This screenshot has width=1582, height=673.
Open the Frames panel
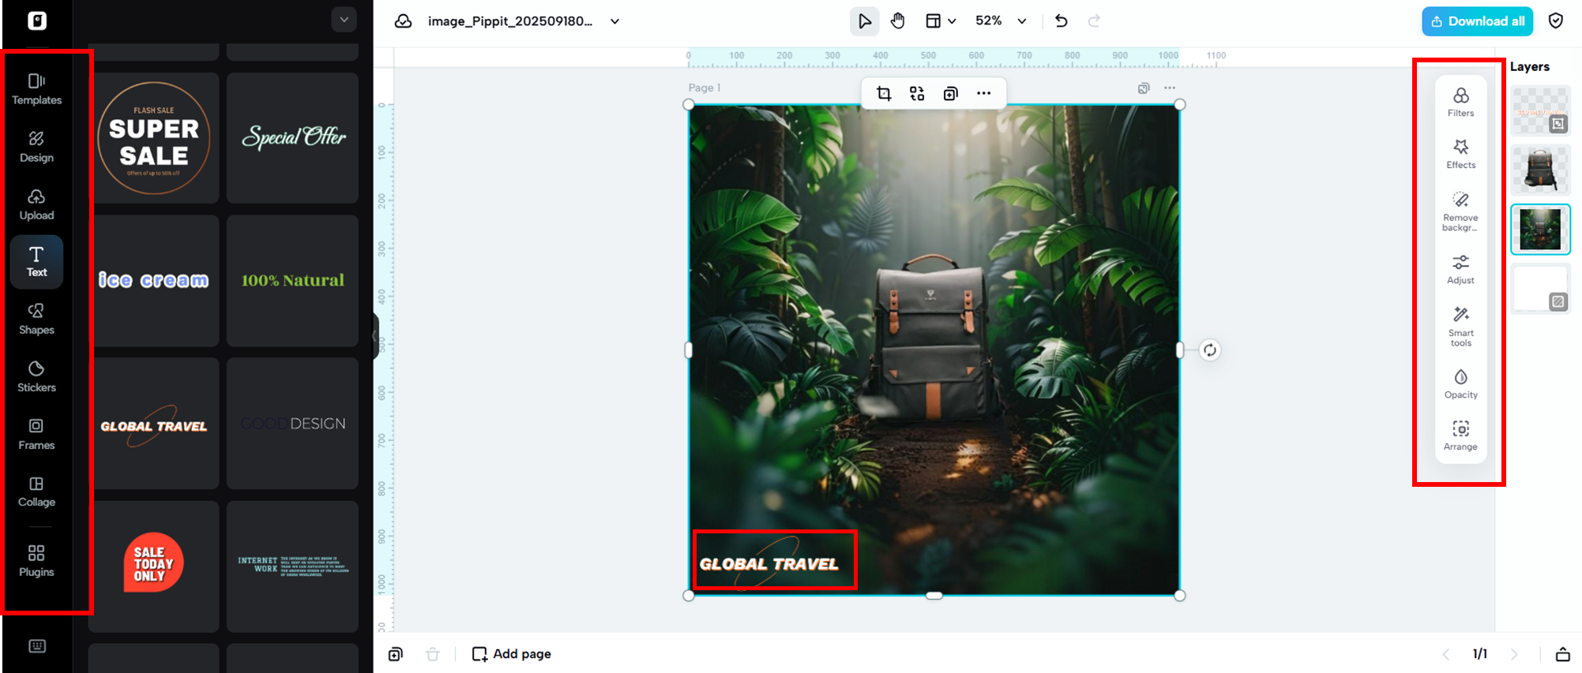[x=36, y=434]
